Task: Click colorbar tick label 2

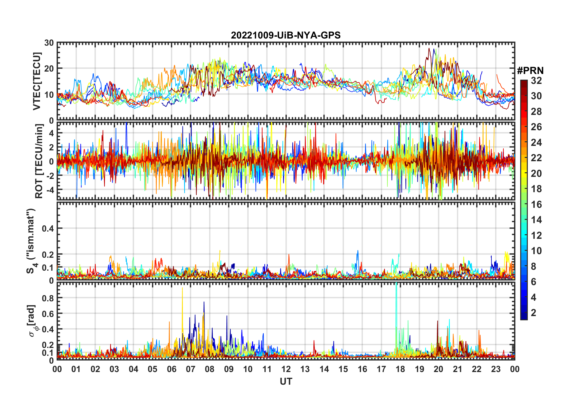Action: click(x=534, y=313)
